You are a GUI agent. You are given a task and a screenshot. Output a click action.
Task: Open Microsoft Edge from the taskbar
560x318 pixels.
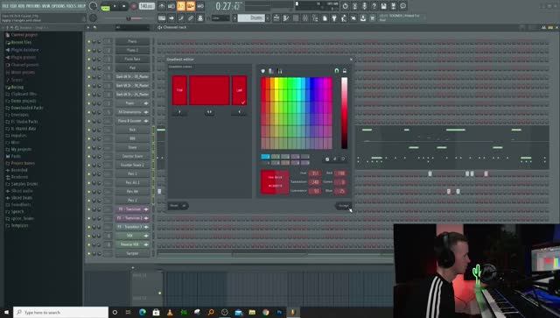[x=143, y=312]
